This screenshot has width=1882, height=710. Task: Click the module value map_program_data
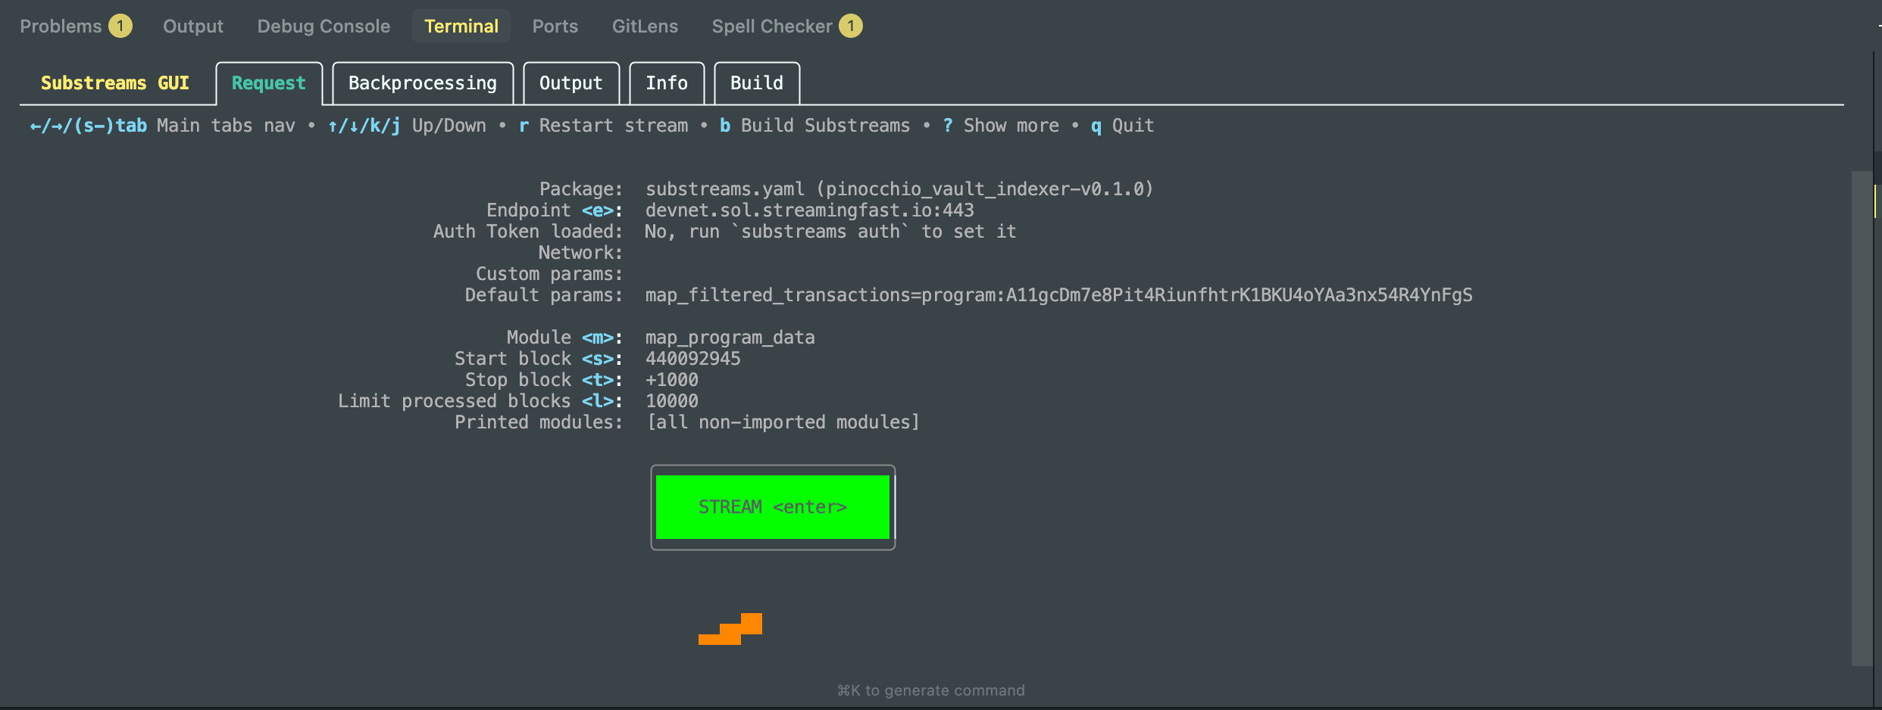click(730, 338)
